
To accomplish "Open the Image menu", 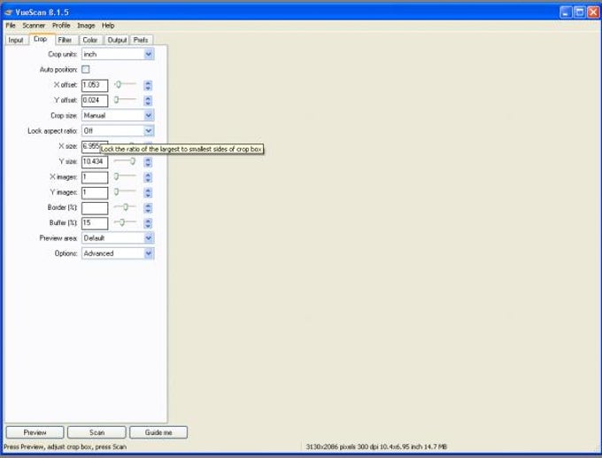I will [x=86, y=26].
